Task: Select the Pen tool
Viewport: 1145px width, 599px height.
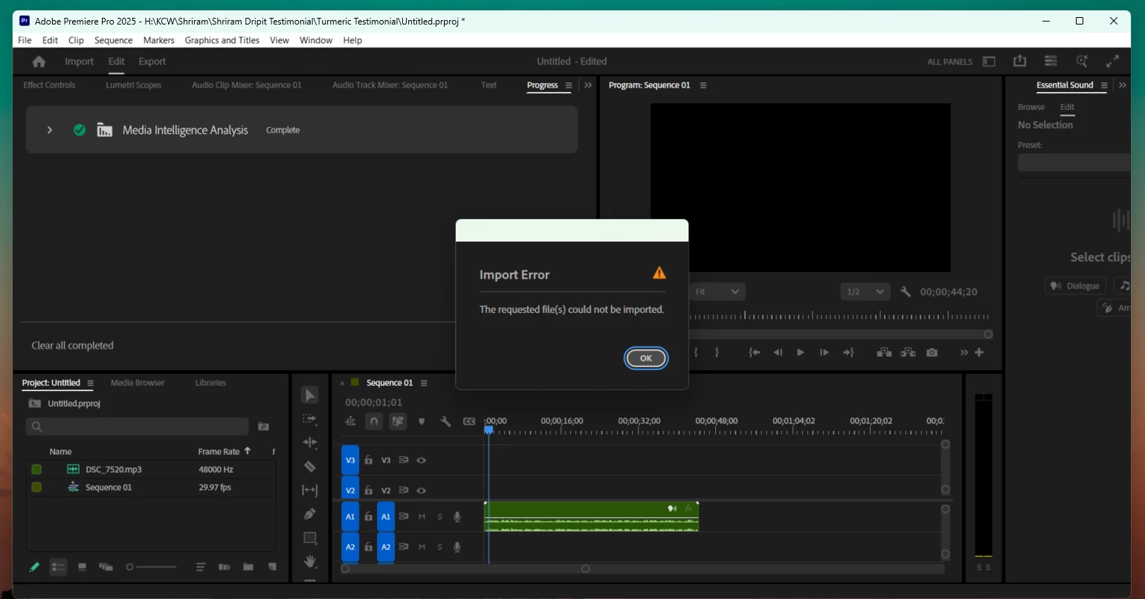Action: pyautogui.click(x=310, y=514)
